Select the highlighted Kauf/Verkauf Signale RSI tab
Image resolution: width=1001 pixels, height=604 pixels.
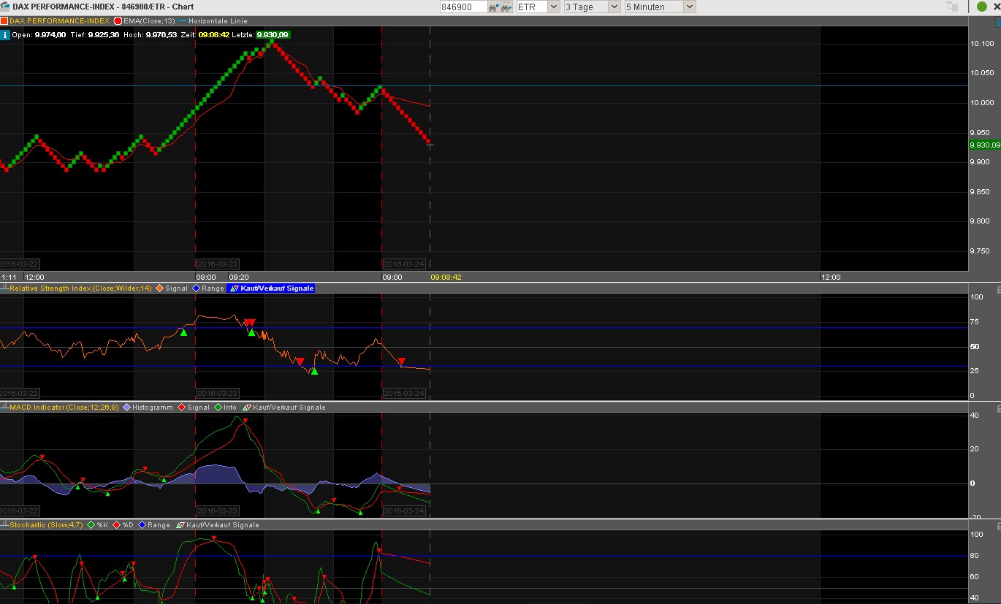tap(272, 288)
